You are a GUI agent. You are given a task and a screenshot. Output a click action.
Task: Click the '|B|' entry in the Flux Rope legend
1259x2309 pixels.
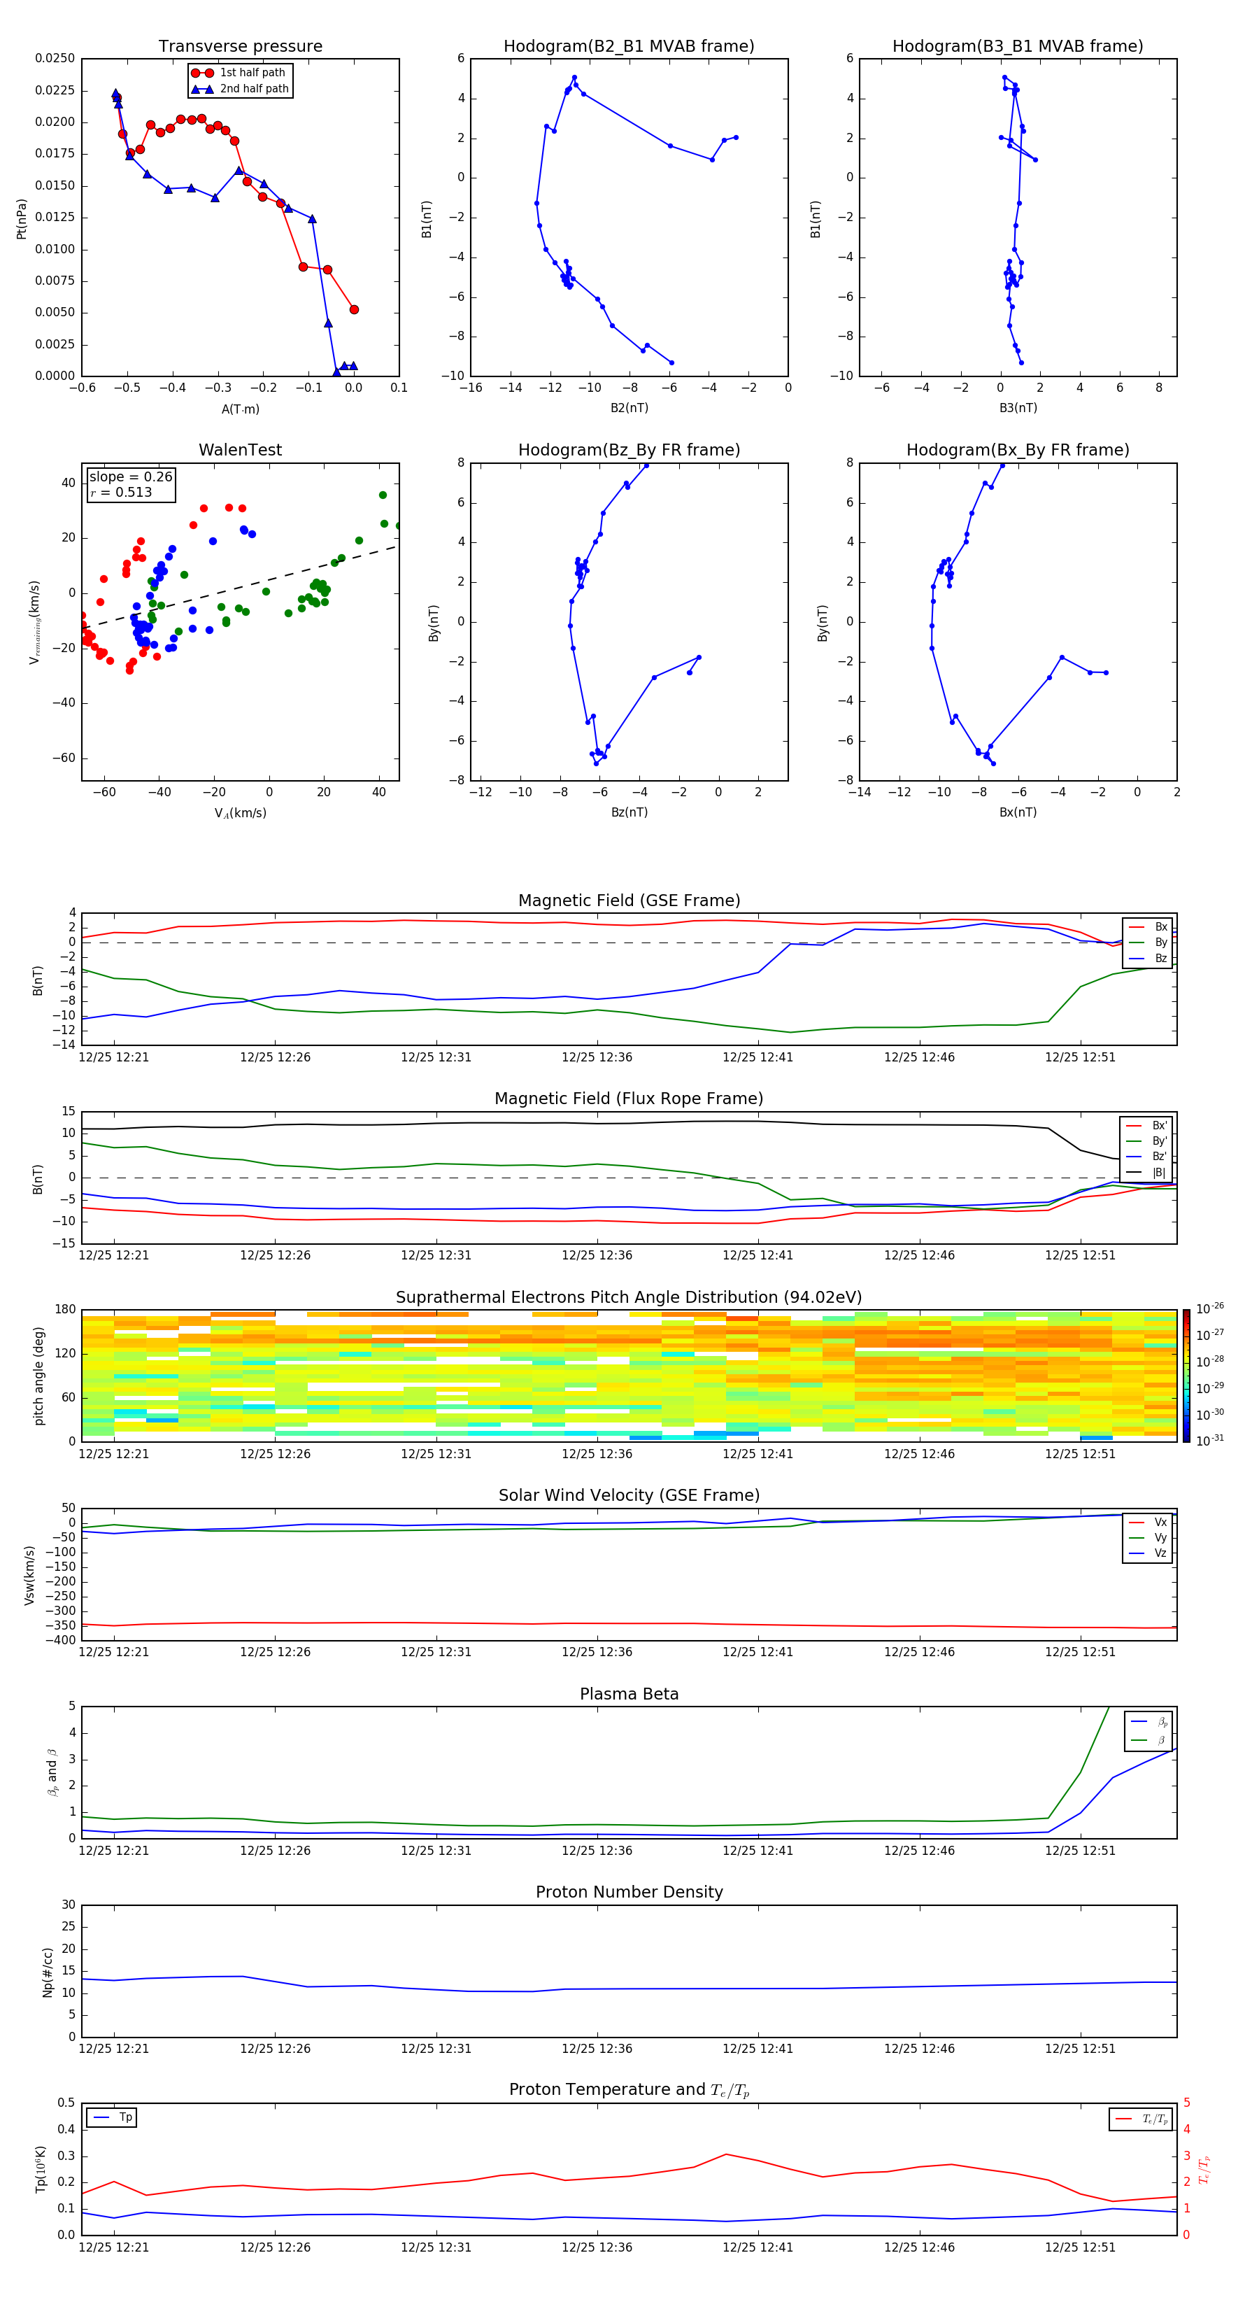1147,1173
